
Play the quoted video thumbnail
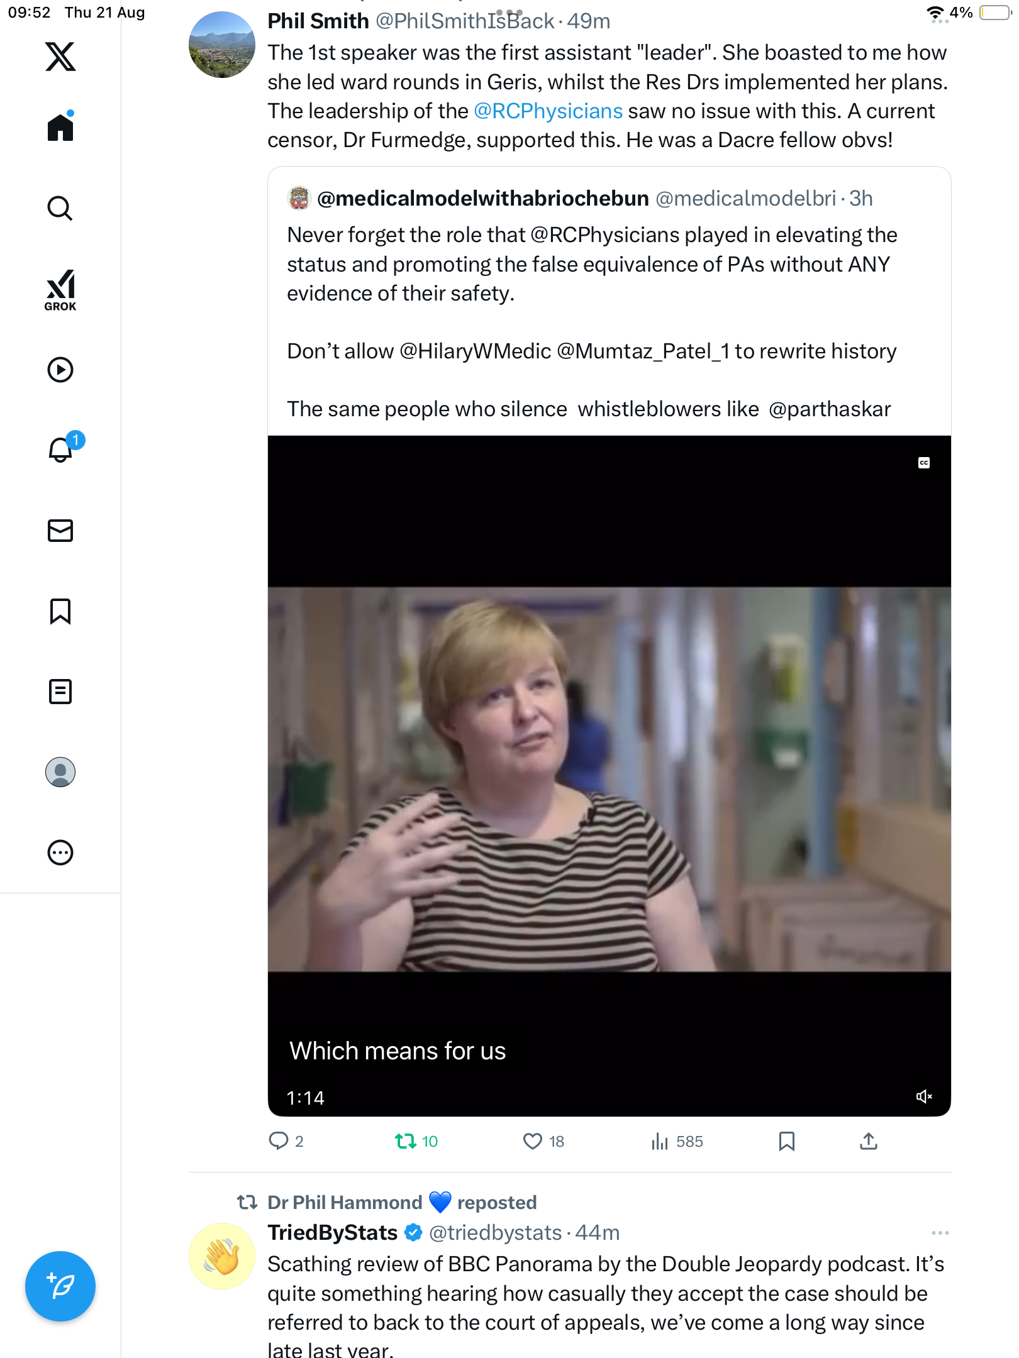[609, 778]
